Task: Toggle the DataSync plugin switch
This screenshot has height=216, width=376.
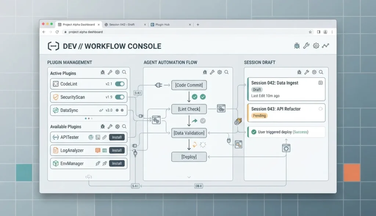Action: [120, 110]
